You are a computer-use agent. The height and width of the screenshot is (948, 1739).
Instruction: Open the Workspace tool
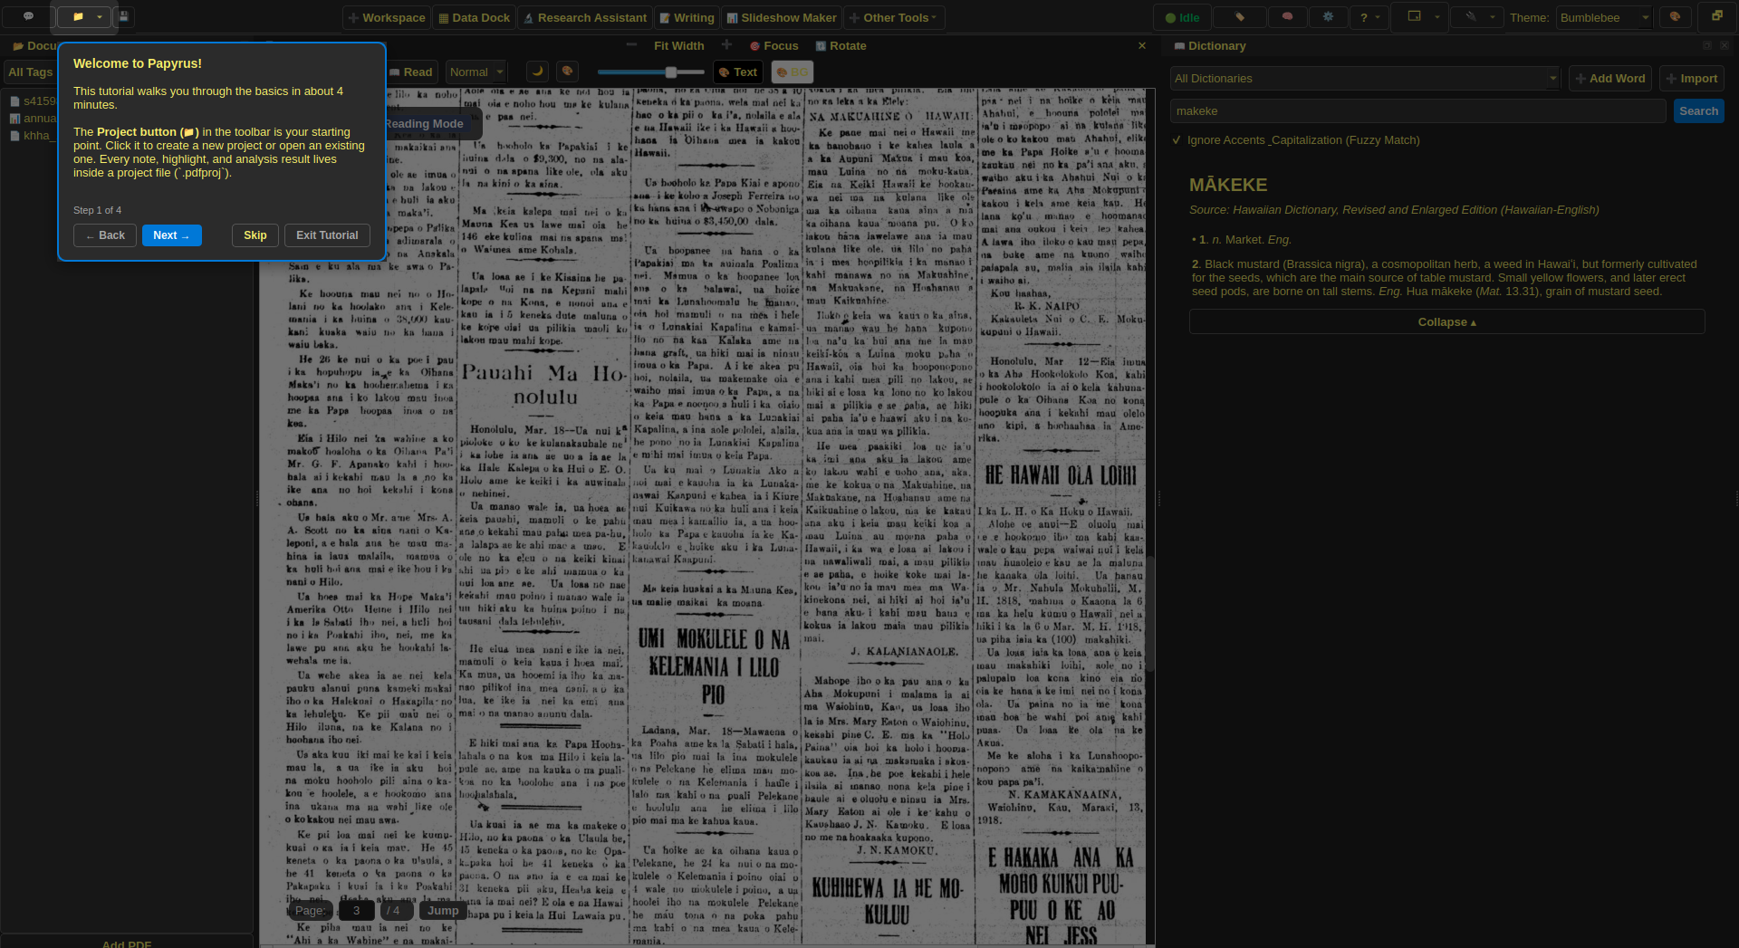(x=387, y=17)
